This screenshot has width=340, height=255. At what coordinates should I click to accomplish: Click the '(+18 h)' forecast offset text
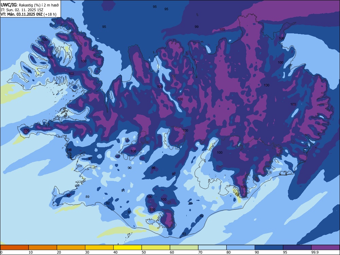(x=50, y=14)
